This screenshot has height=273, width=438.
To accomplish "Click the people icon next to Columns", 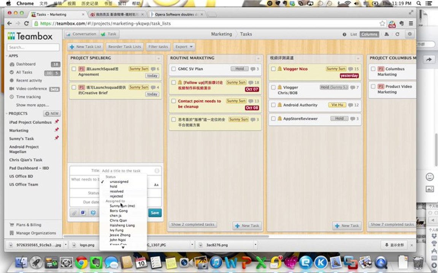I will coord(387,34).
